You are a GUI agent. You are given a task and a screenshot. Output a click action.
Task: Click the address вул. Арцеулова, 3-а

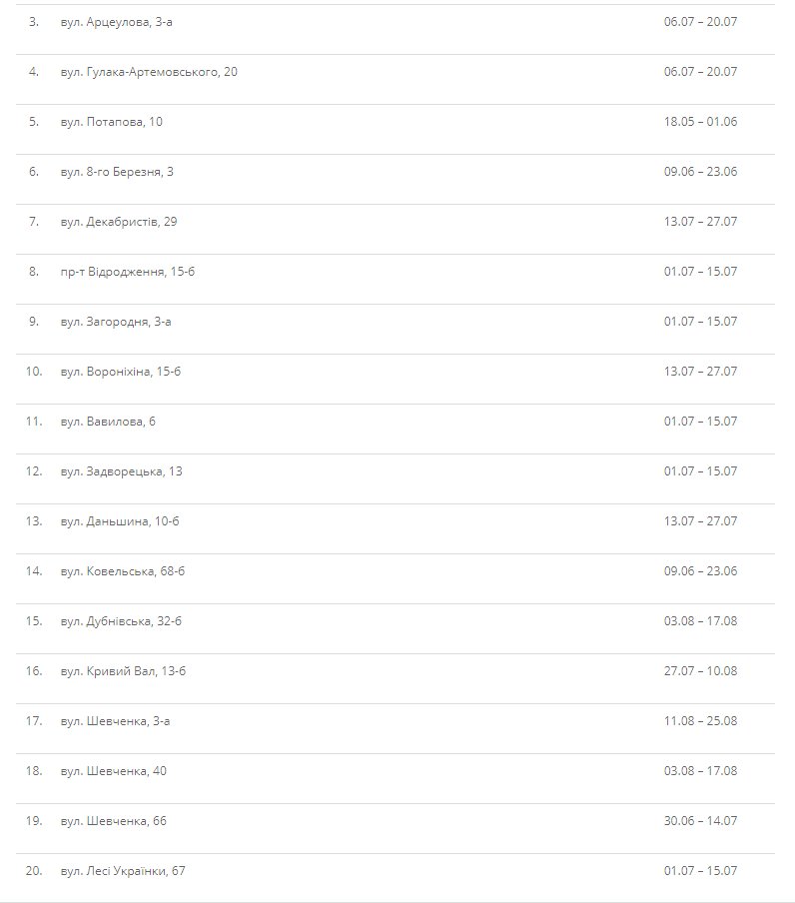click(x=116, y=22)
